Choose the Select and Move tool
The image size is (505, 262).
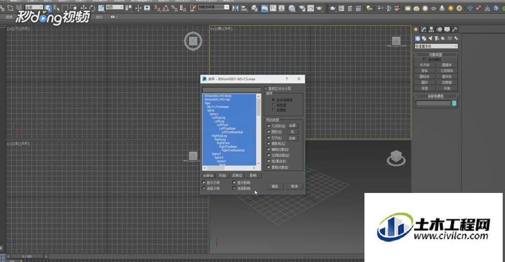click(x=83, y=8)
